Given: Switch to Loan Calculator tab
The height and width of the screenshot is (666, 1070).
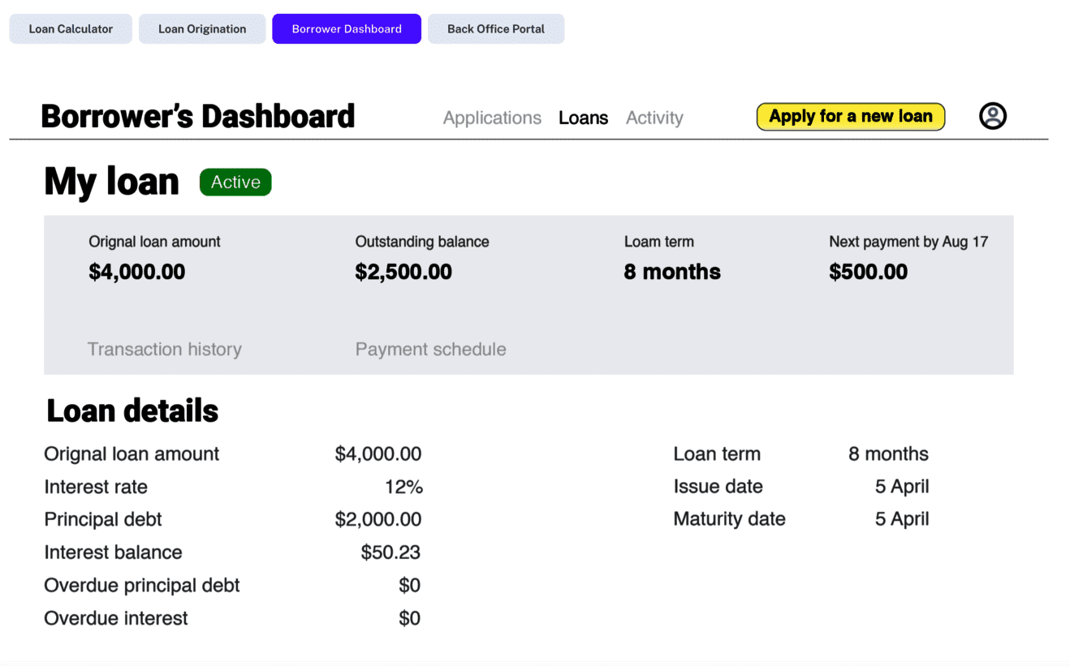Looking at the screenshot, I should tap(71, 29).
